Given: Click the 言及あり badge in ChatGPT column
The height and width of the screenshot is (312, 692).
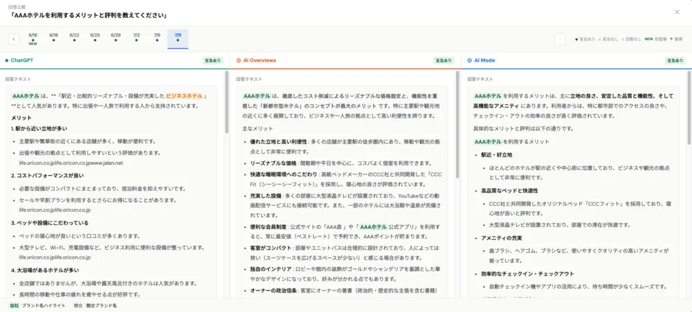Looking at the screenshot, I should click(213, 60).
